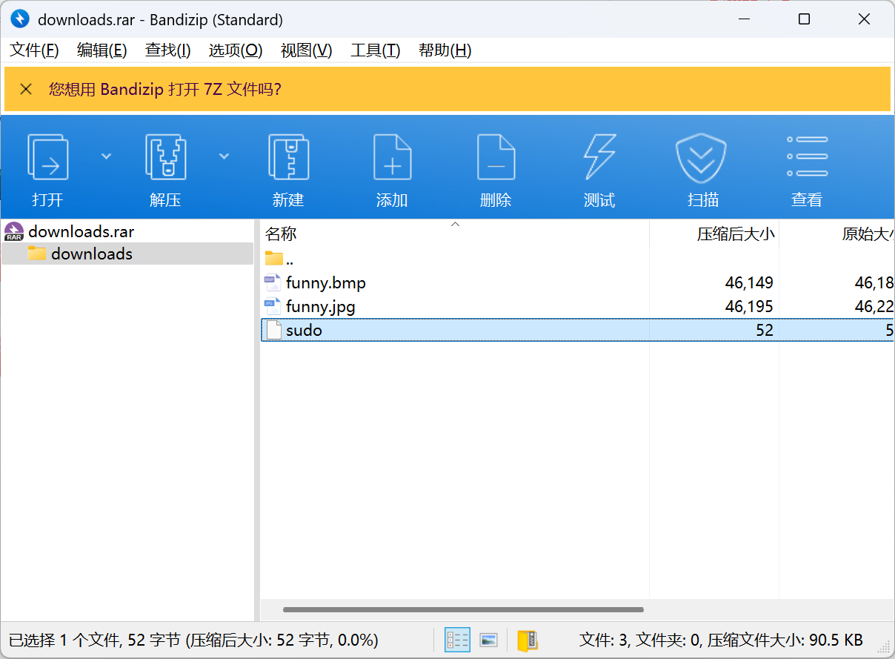Click the yellow archive icon in status bar
Viewport: 895px width, 659px height.
click(x=527, y=640)
